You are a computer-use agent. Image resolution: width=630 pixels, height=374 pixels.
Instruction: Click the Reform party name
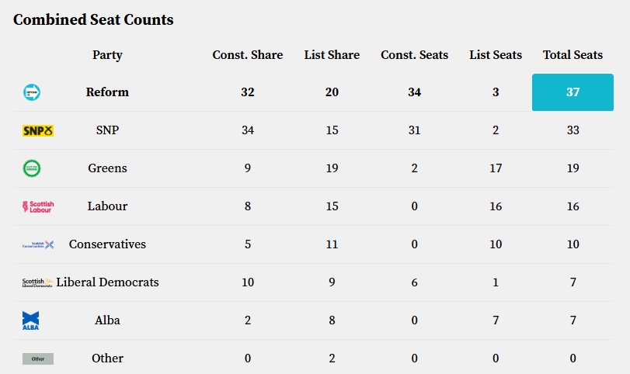(x=107, y=92)
